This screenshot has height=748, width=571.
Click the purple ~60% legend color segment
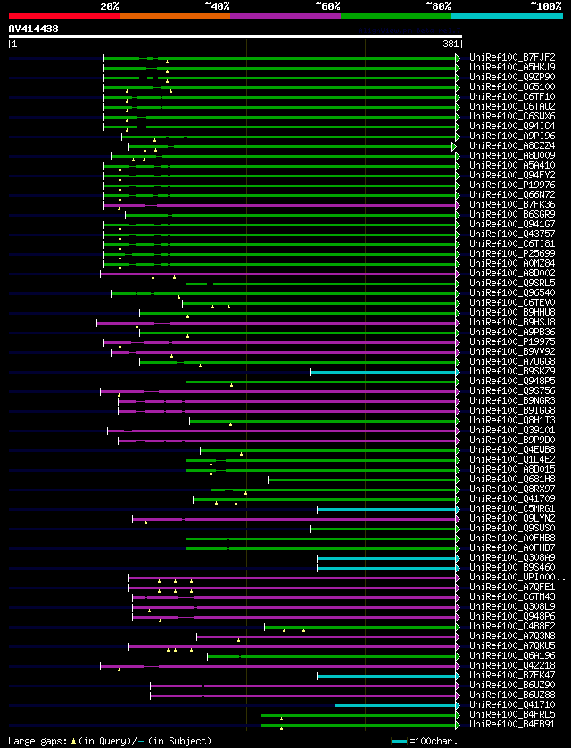tap(285, 16)
